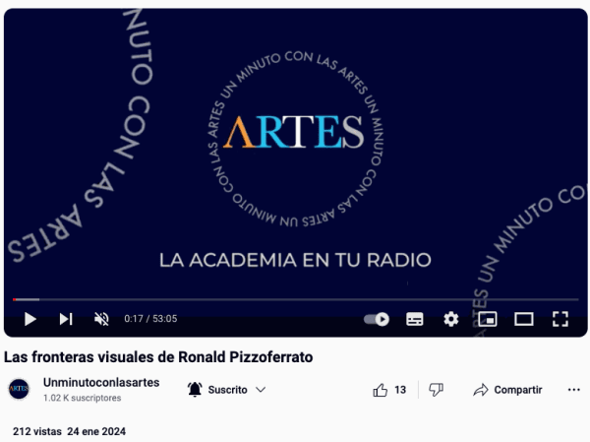The image size is (590, 442).
Task: Open the Unminutoconlasartes channel avatar
Action: tap(19, 389)
